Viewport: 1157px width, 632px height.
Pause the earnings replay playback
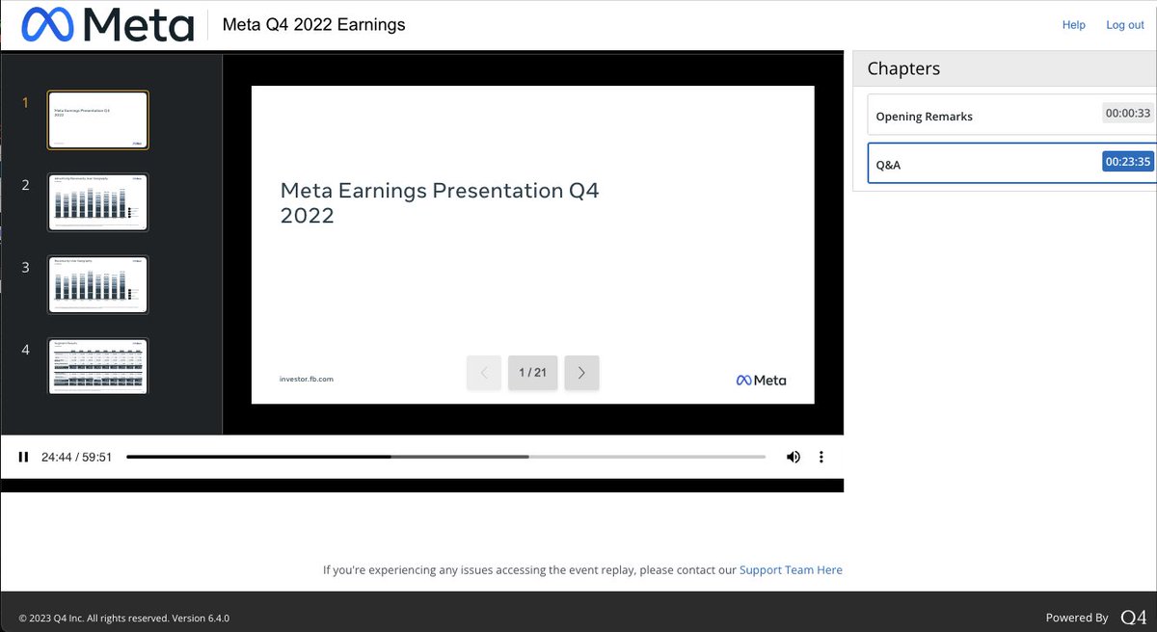[23, 457]
